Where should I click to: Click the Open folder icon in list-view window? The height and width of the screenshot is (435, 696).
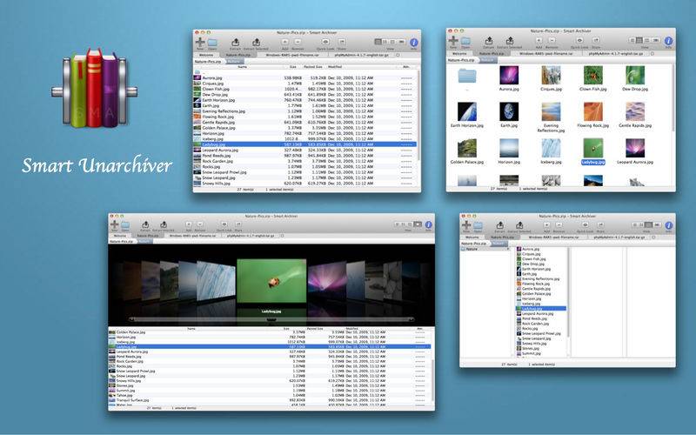click(212, 43)
